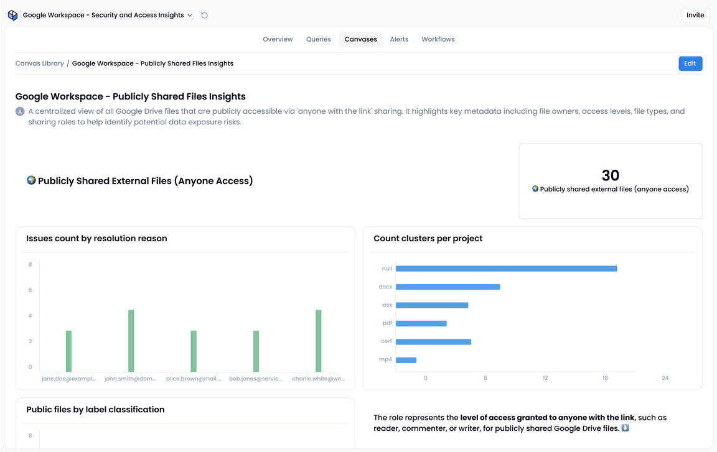Switch to the Queries tab
The image size is (717, 452).
coord(318,39)
